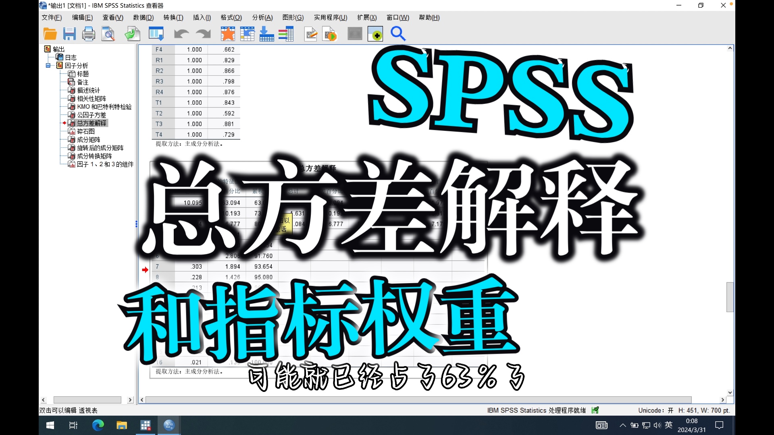Select 成分转换矩阵 outline item
Viewport: 774px width, 435px height.
[x=94, y=156]
